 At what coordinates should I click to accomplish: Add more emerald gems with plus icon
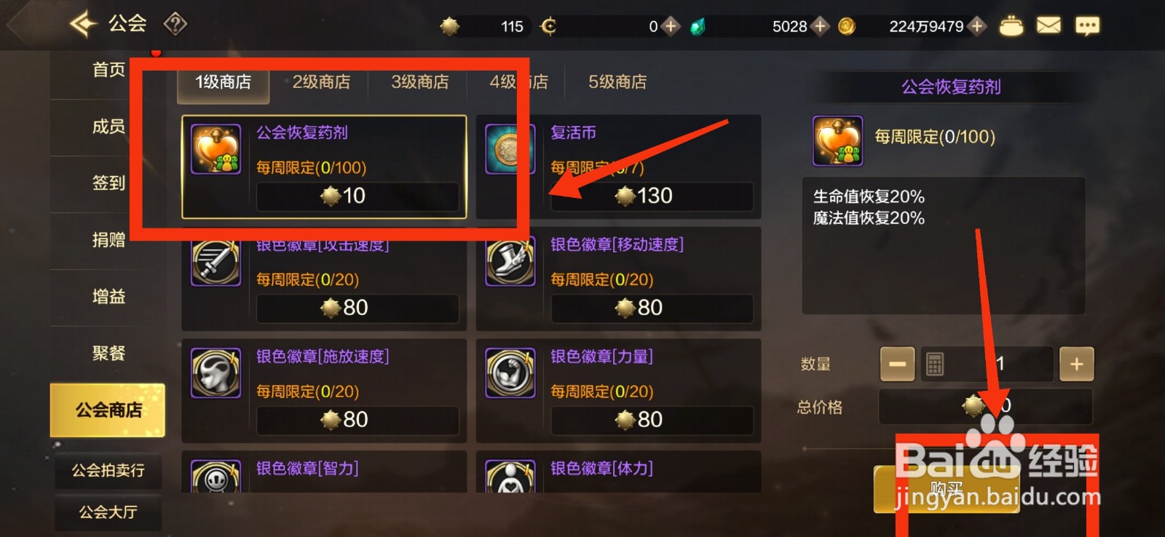coord(820,26)
